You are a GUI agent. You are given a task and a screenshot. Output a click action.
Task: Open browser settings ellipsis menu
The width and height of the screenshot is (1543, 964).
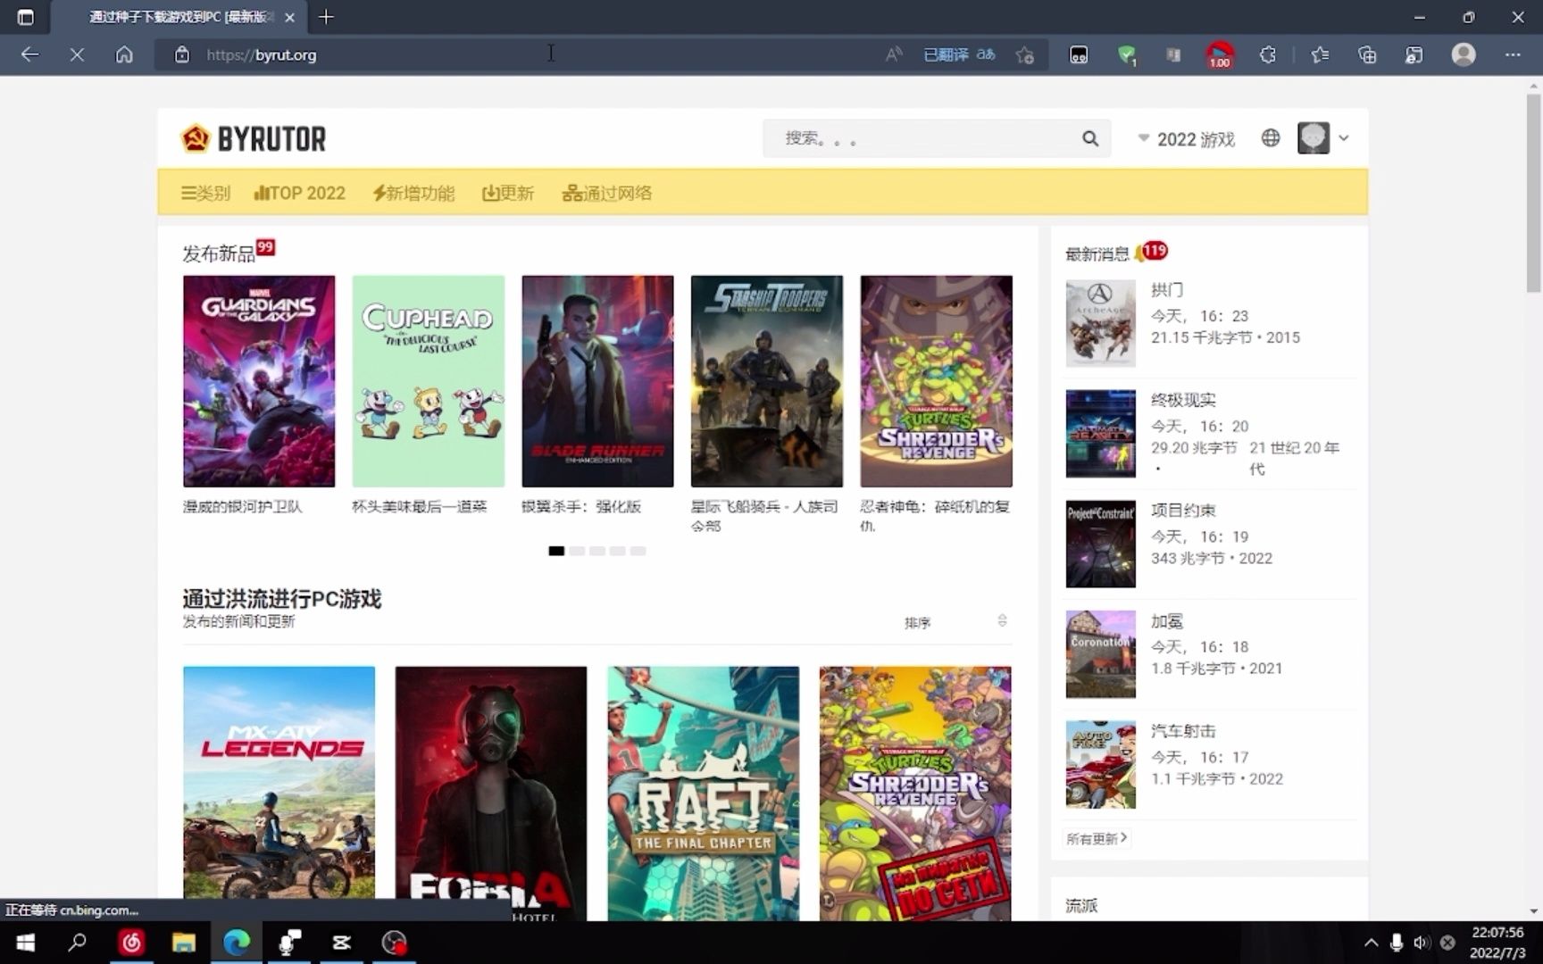1512,54
